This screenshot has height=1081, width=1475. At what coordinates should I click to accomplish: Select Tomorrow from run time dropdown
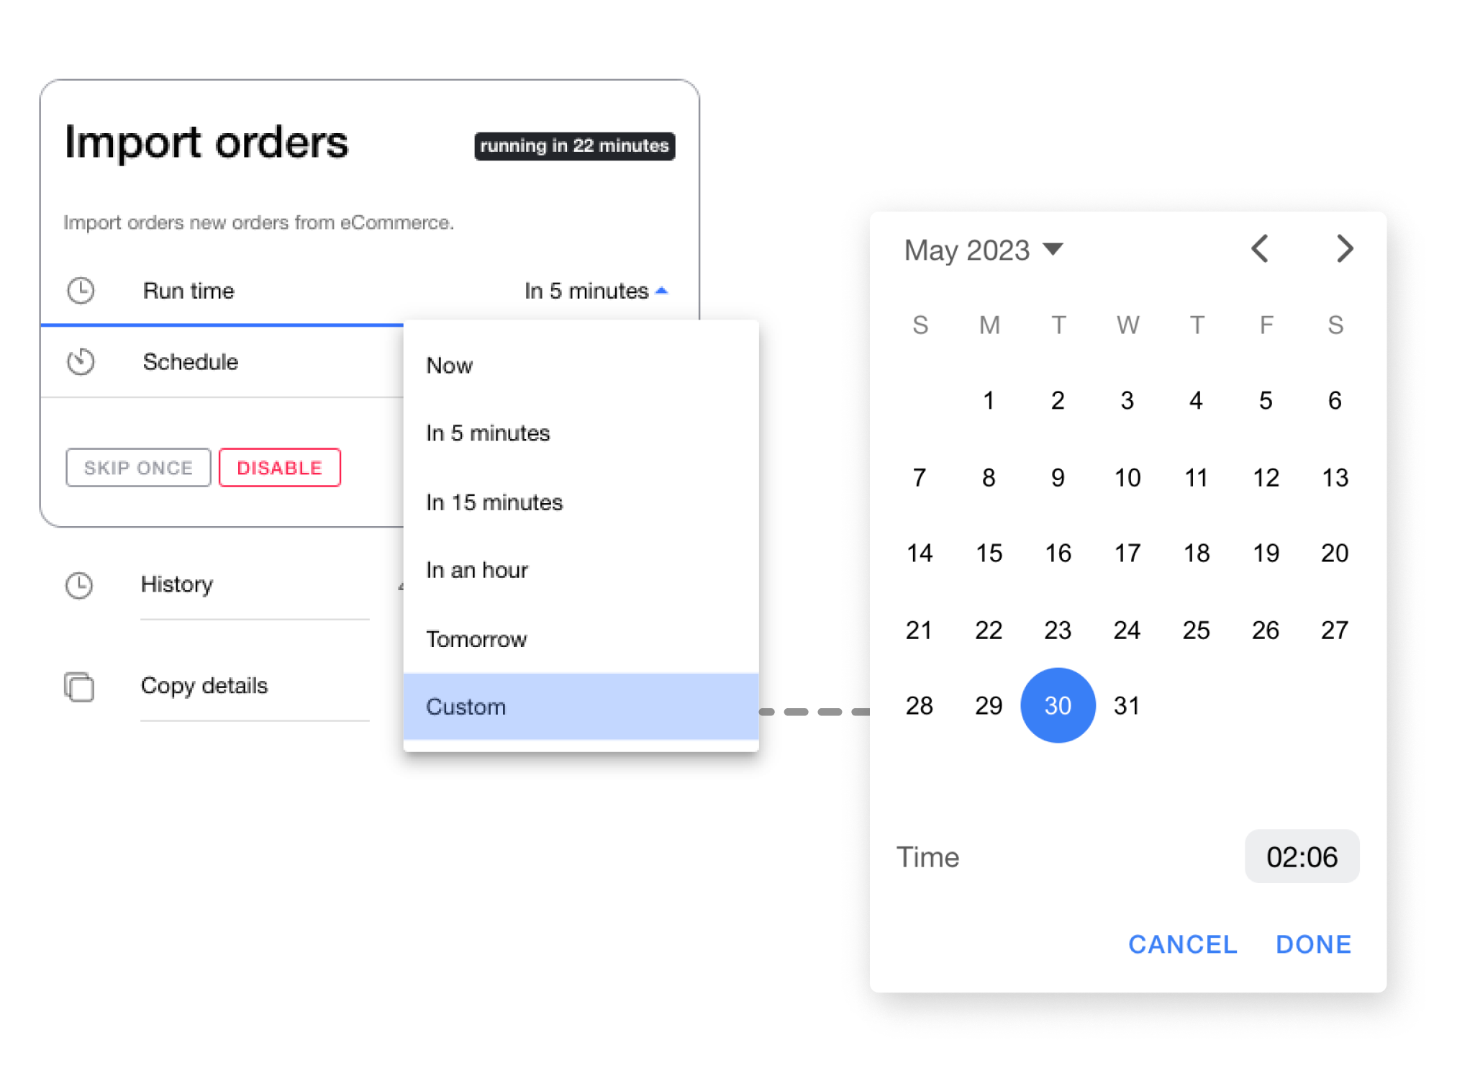click(x=476, y=639)
